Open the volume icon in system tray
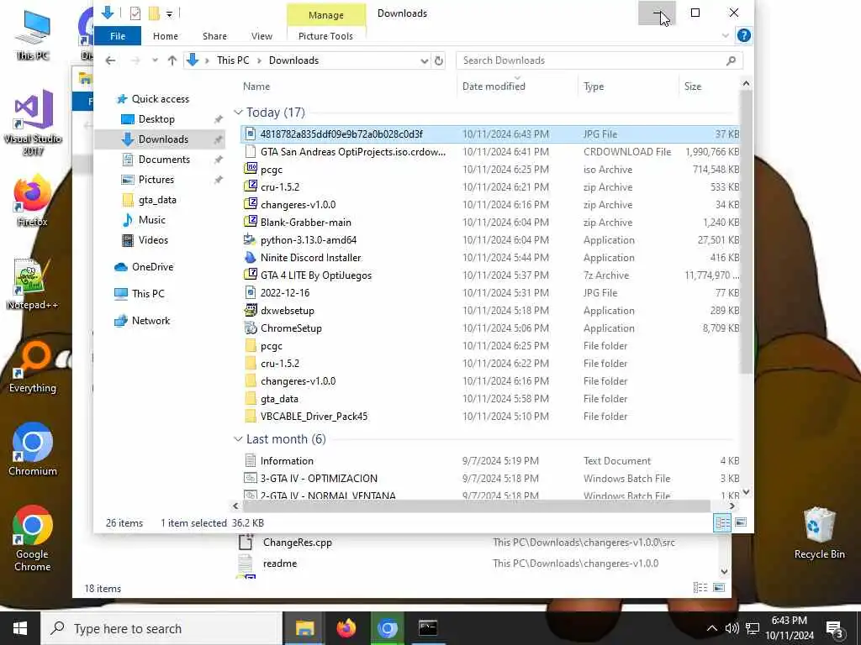 [x=732, y=628]
